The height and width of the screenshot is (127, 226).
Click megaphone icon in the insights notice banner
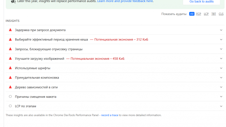(14, 1)
